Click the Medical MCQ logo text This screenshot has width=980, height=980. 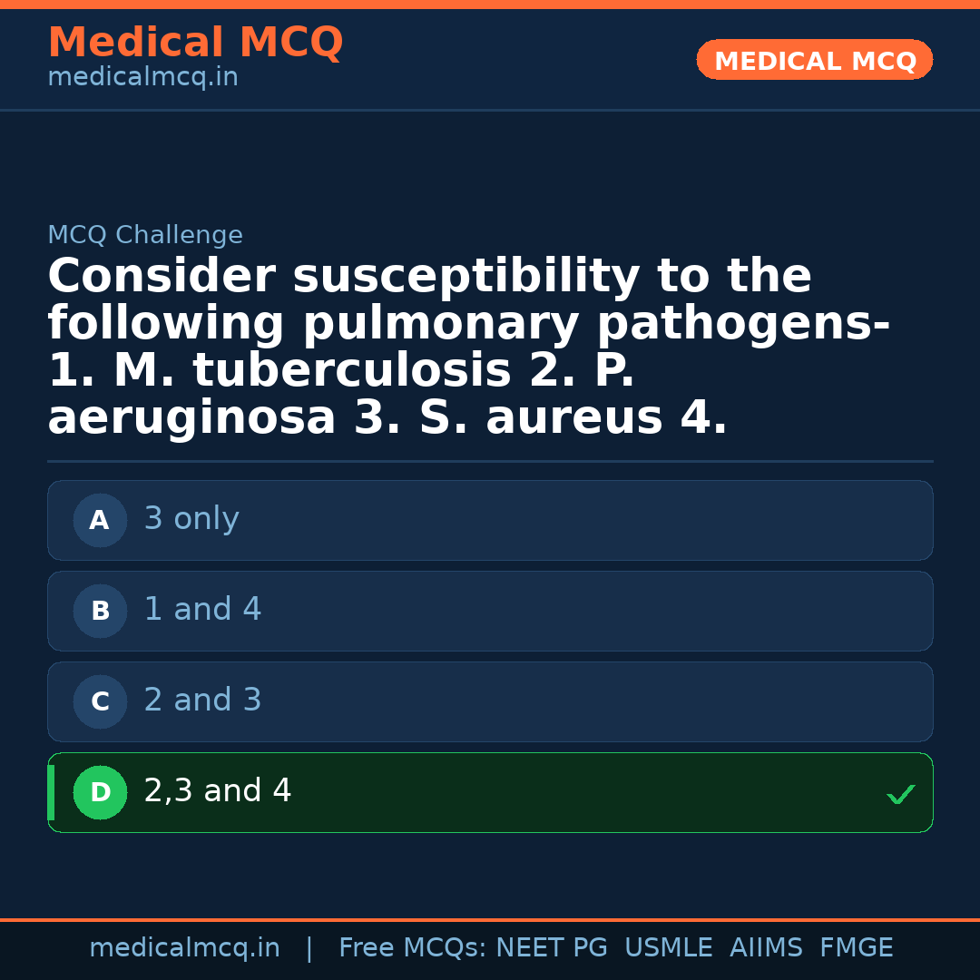click(195, 42)
